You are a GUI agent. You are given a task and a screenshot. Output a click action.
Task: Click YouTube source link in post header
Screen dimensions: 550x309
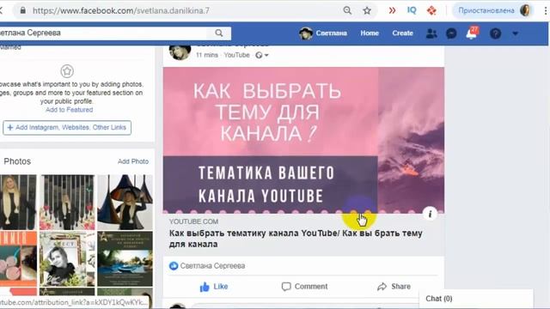[237, 55]
